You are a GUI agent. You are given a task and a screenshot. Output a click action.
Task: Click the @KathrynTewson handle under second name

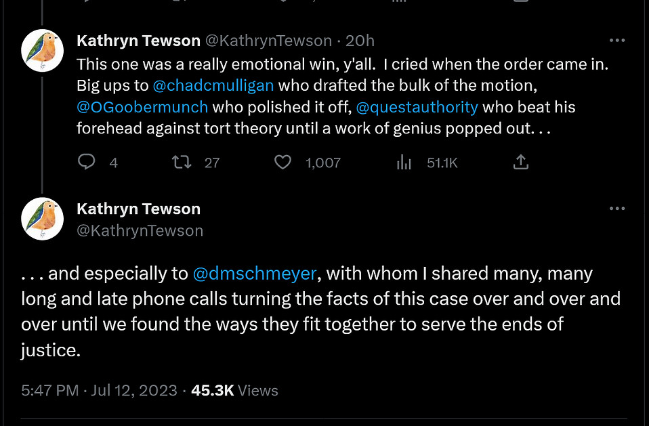pos(140,230)
